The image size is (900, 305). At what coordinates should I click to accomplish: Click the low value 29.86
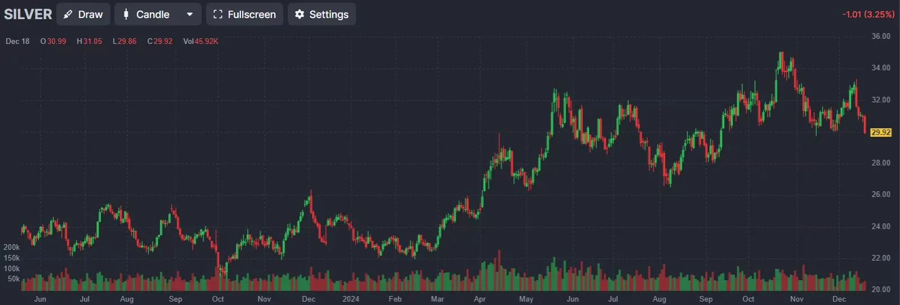click(x=127, y=41)
